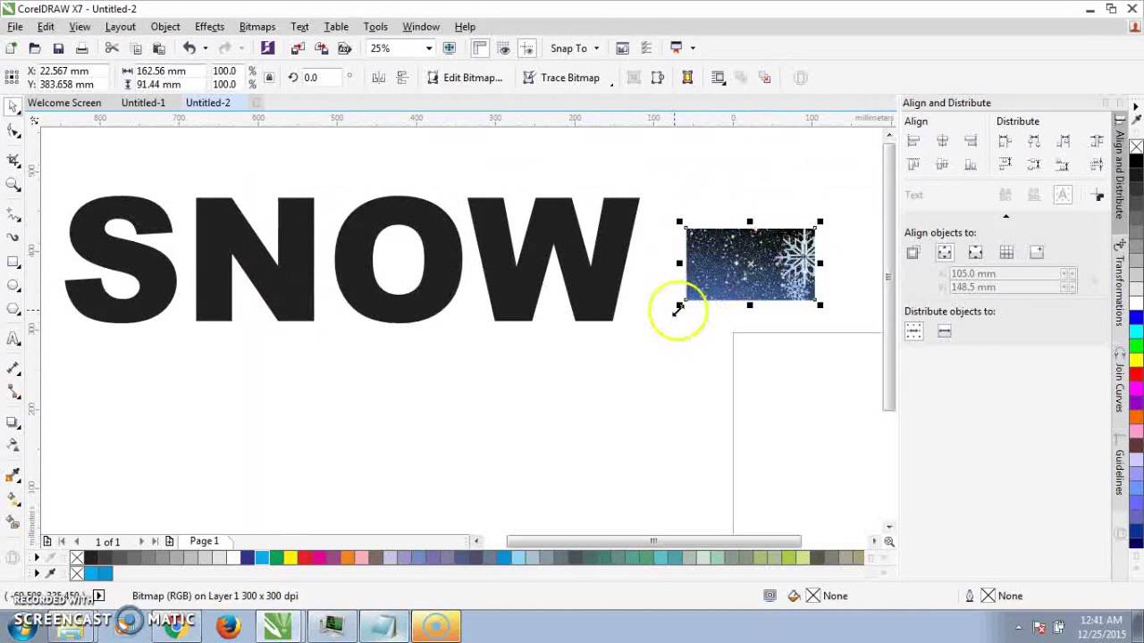Open the Object menu
Viewport: 1144px width, 643px height.
(165, 27)
